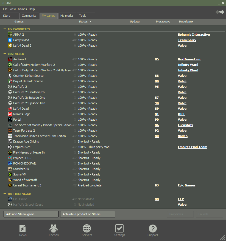Open the Servers browser icon
This screenshot has width=226, height=241.
(x=87, y=230)
